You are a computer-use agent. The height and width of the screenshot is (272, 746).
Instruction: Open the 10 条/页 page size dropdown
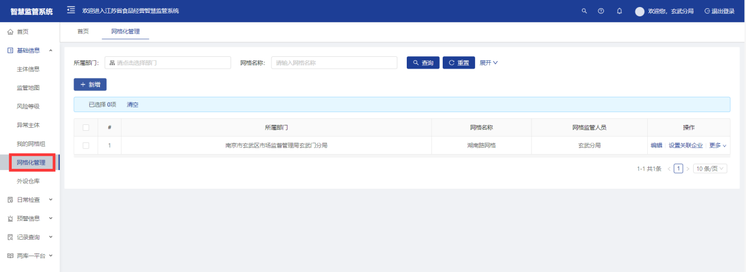710,169
